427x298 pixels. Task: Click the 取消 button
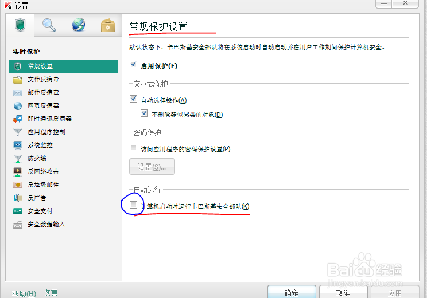click(x=343, y=292)
